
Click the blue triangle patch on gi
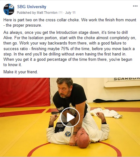tap(68, 134)
